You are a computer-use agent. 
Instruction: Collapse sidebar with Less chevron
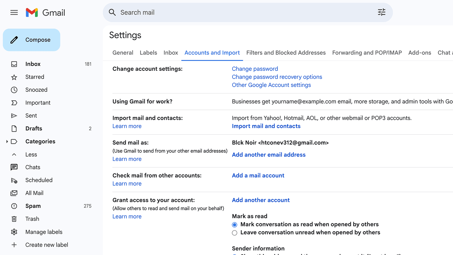tap(14, 154)
